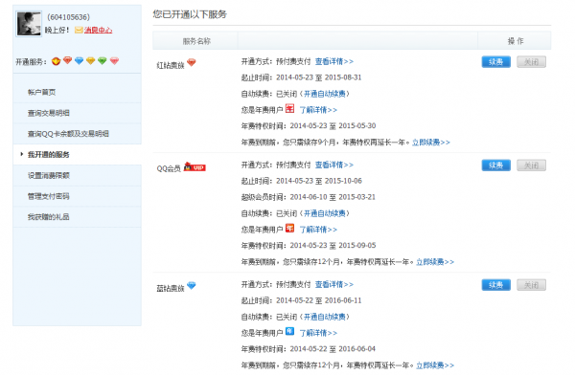
Task: Click the arrow marker beside 我开通的服务
Action: 22,154
